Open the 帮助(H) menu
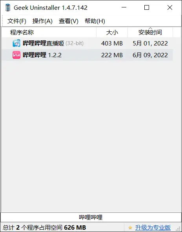Image resolution: width=182 pixels, height=232 pixels. coord(95,21)
